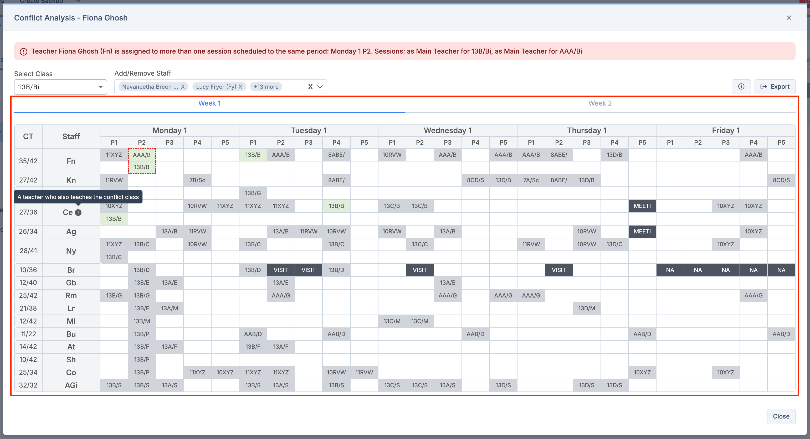Open the Select Class dropdown

point(60,87)
